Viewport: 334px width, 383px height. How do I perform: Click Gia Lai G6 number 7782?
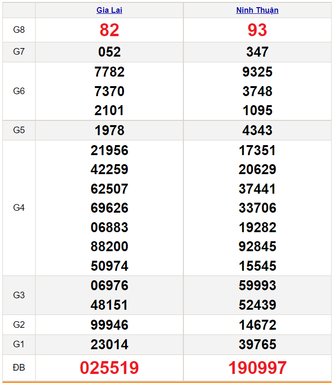tap(109, 72)
